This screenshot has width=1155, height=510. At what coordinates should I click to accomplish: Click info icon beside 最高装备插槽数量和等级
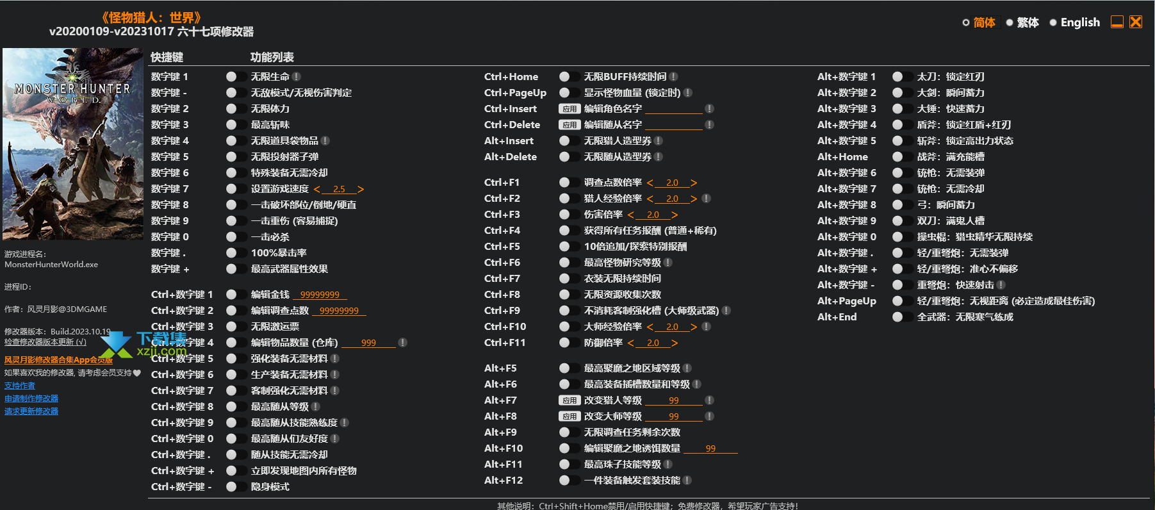coord(697,384)
